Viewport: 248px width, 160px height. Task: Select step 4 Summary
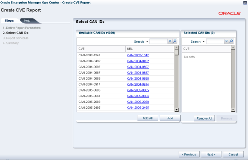11,43
